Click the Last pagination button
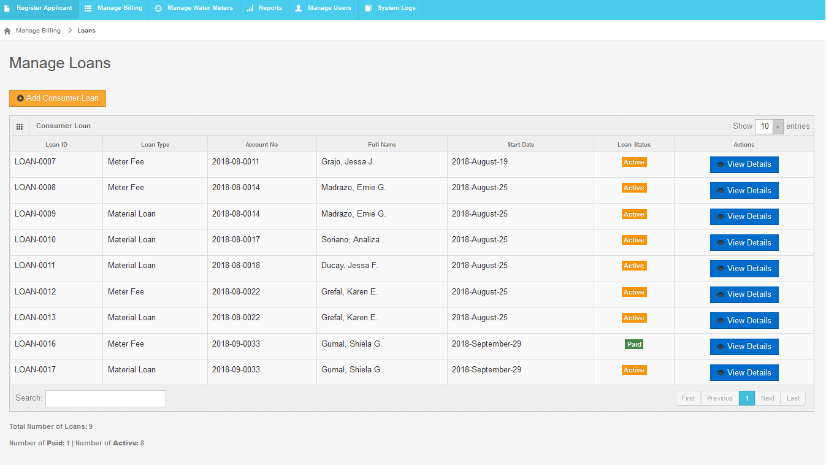Viewport: 826px width, 465px height. coord(793,398)
